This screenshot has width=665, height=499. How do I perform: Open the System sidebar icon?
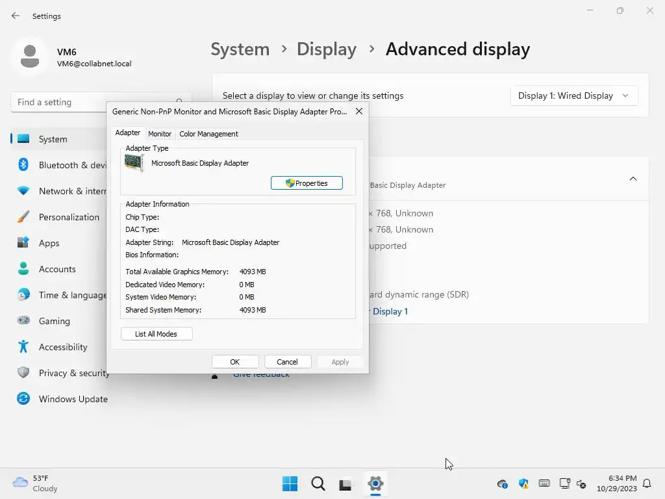tap(23, 139)
